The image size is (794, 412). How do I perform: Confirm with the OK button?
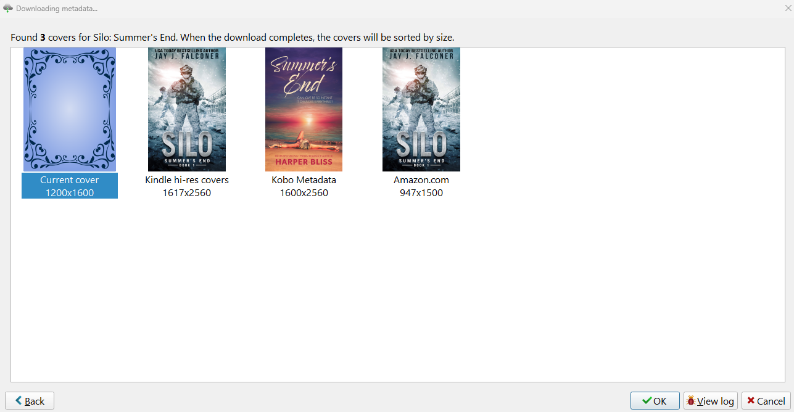coord(655,401)
